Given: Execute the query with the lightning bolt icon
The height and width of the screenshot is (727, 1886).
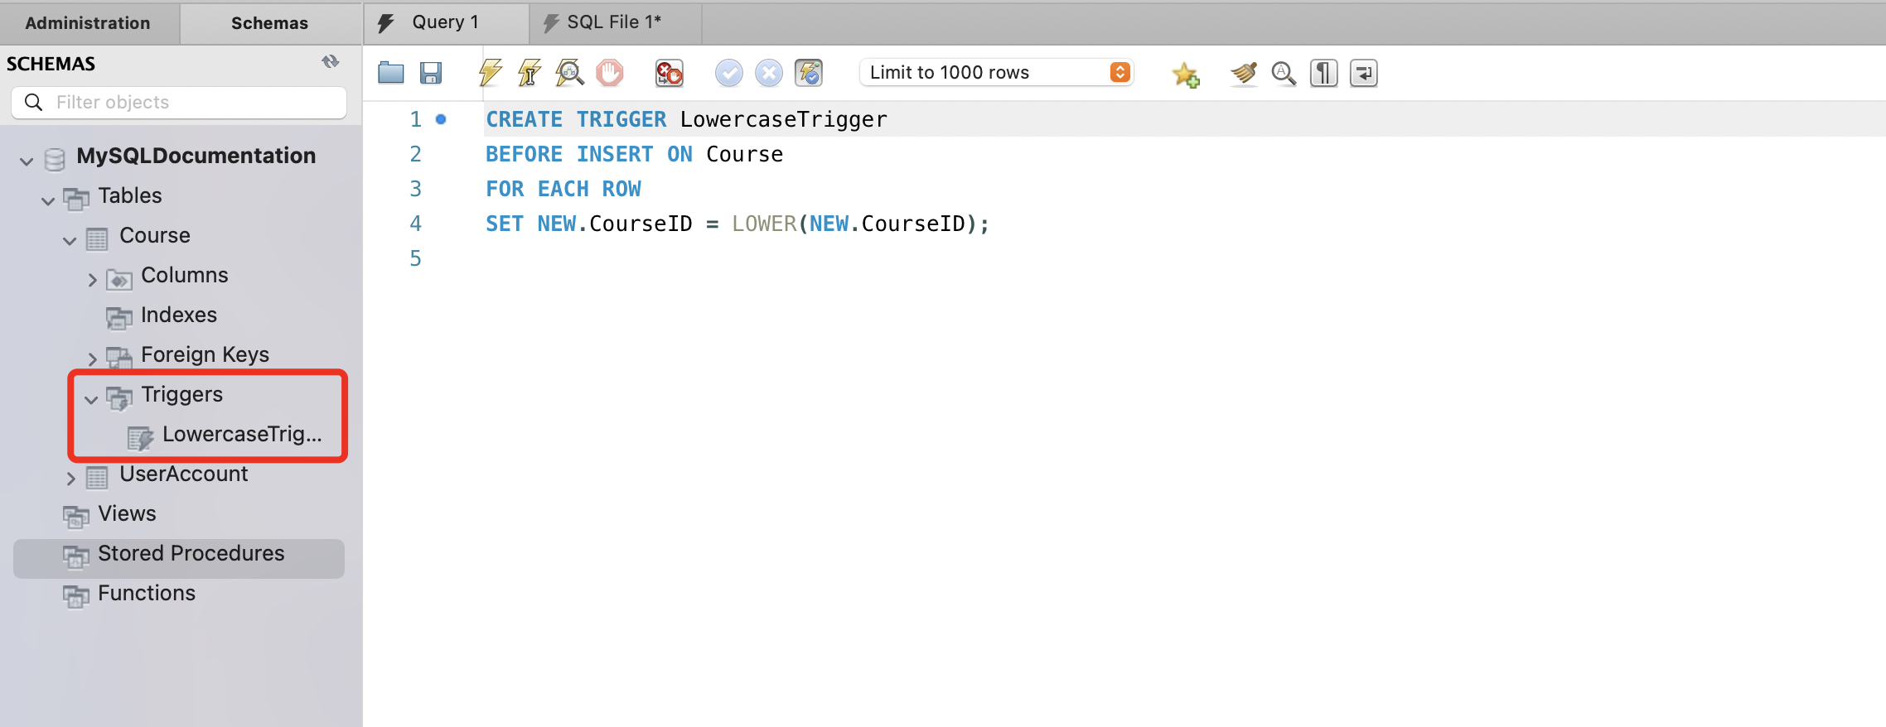Looking at the screenshot, I should [490, 73].
